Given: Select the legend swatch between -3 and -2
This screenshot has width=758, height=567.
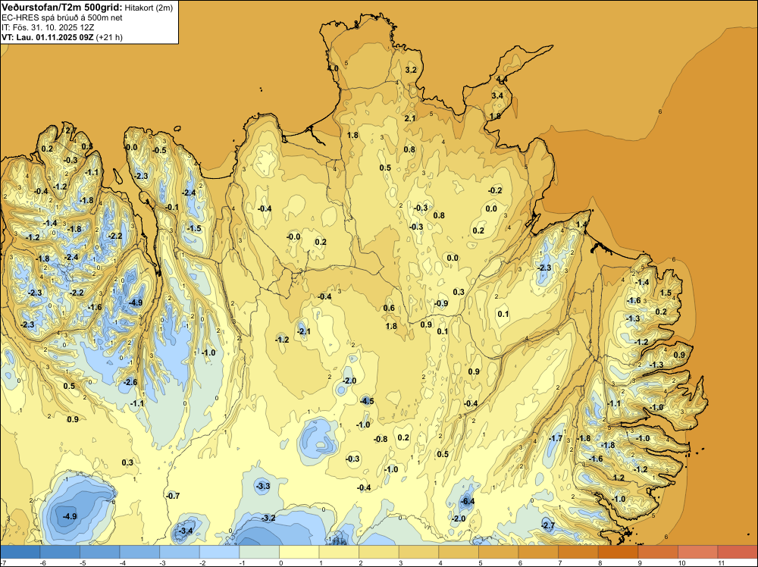Looking at the screenshot, I should click(x=180, y=552).
